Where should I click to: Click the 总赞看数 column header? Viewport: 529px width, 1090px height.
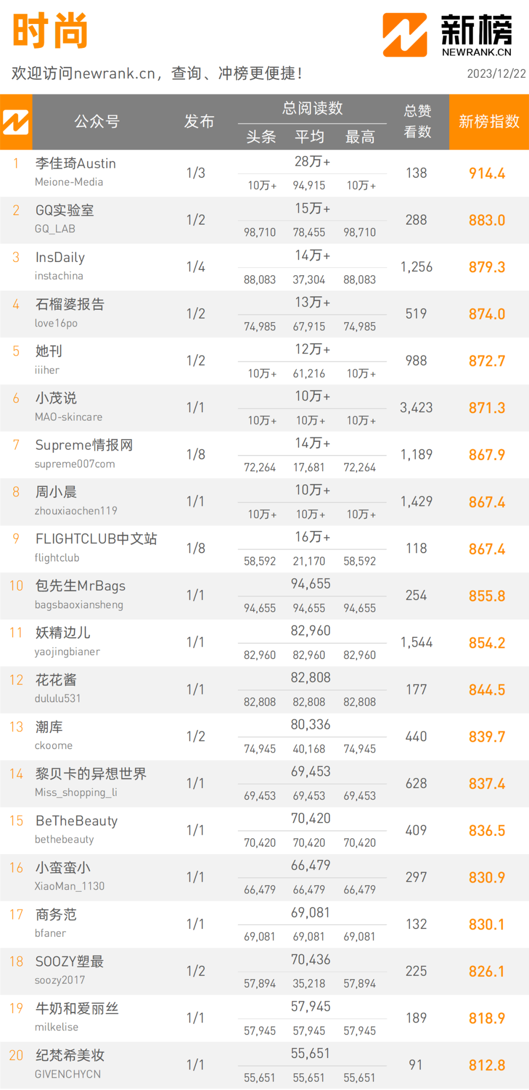tap(417, 121)
